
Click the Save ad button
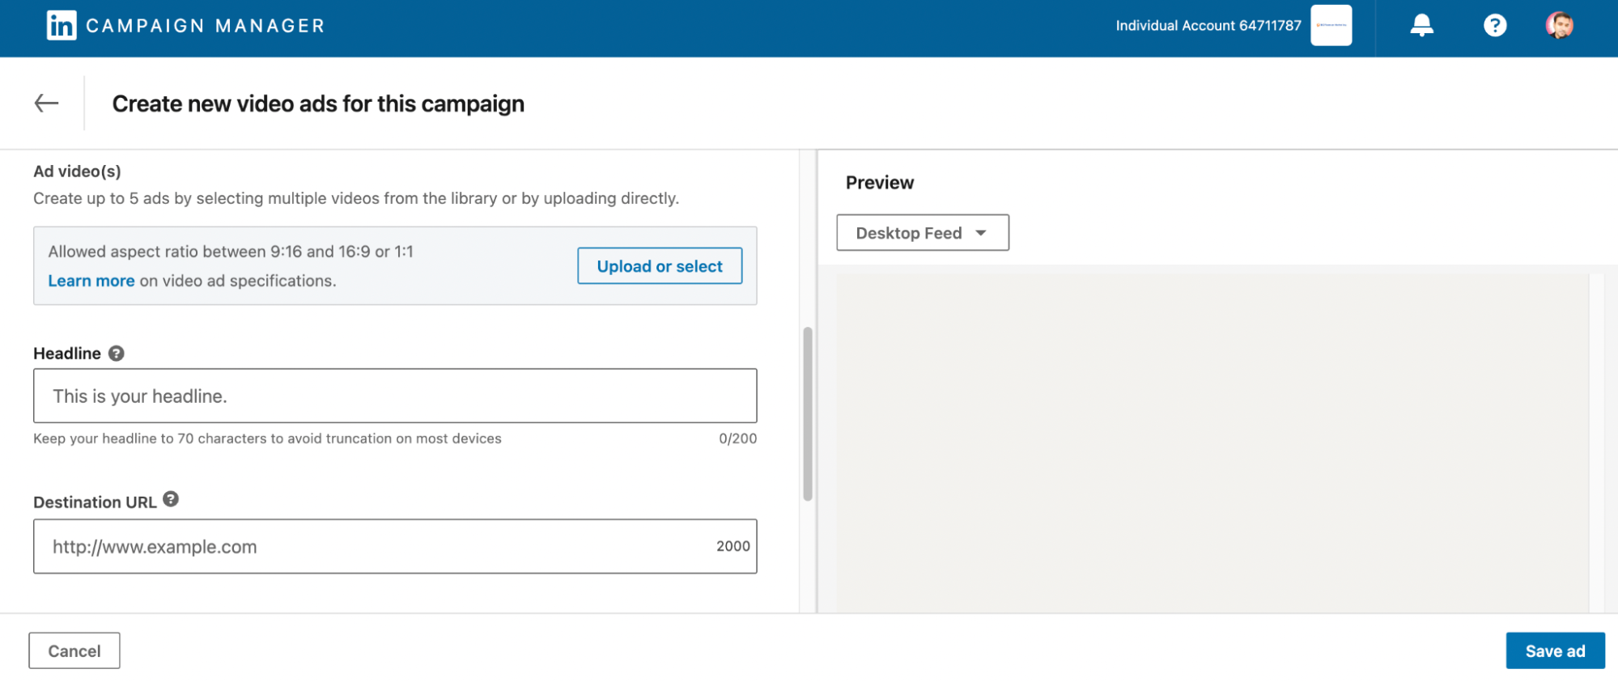click(1555, 651)
